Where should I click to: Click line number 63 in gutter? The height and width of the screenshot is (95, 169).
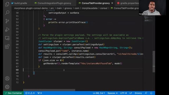17,54
